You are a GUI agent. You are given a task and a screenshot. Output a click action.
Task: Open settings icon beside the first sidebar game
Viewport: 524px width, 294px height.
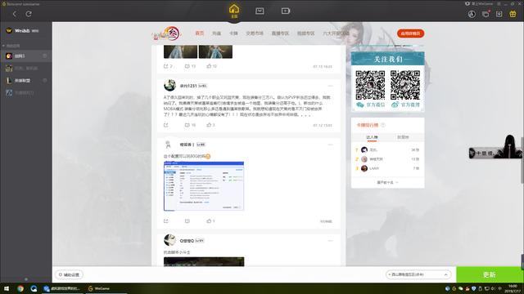coord(45,56)
